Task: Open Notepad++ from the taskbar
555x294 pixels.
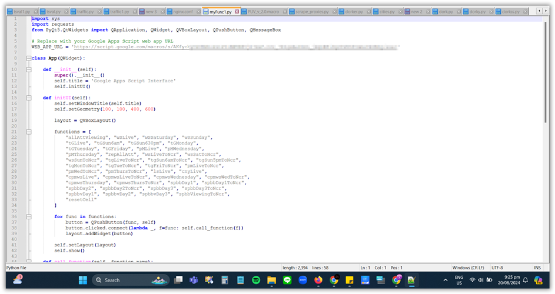Action: point(411,280)
